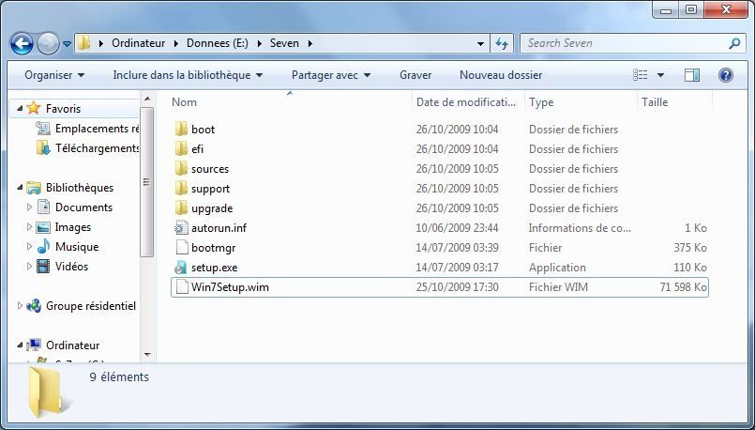Open Inclure dans la bibliothèque menu
Viewport: 755px width, 430px height.
coord(188,75)
